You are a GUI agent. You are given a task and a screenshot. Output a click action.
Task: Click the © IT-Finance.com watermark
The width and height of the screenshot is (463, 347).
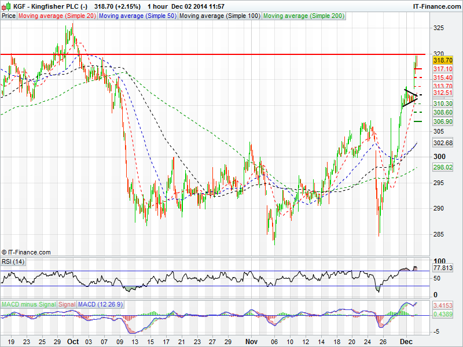coord(26,252)
